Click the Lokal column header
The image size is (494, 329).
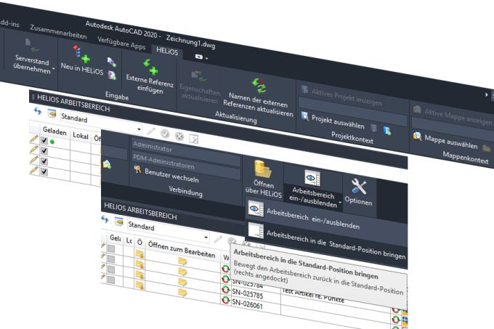click(x=81, y=135)
